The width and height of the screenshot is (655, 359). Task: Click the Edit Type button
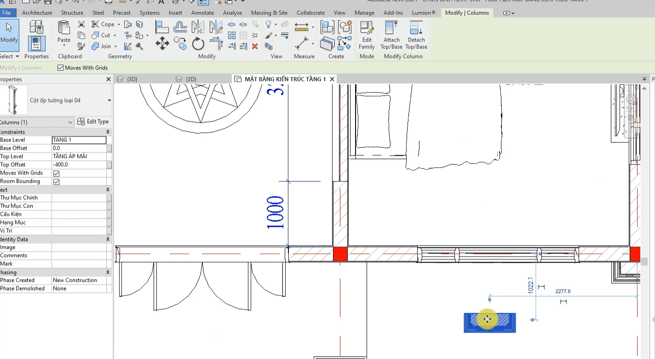coord(93,122)
